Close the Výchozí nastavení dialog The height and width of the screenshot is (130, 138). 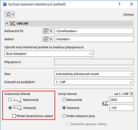[x=132, y=4]
